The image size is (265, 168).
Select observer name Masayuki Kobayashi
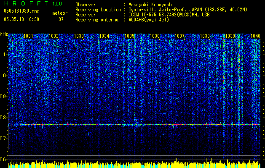[x=151, y=5]
